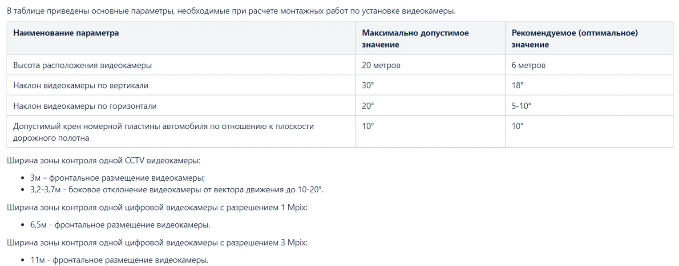Screen dimensions: 679x266
Task: Click the line mentioning '1 Mpix' resolution
Action: [157, 207]
